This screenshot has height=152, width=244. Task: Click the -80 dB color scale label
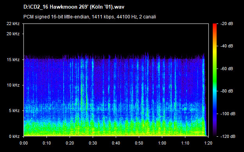[x=227, y=91]
